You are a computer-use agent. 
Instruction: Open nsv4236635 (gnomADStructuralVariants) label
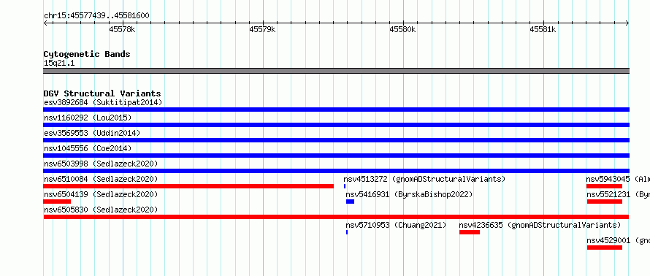pos(540,225)
